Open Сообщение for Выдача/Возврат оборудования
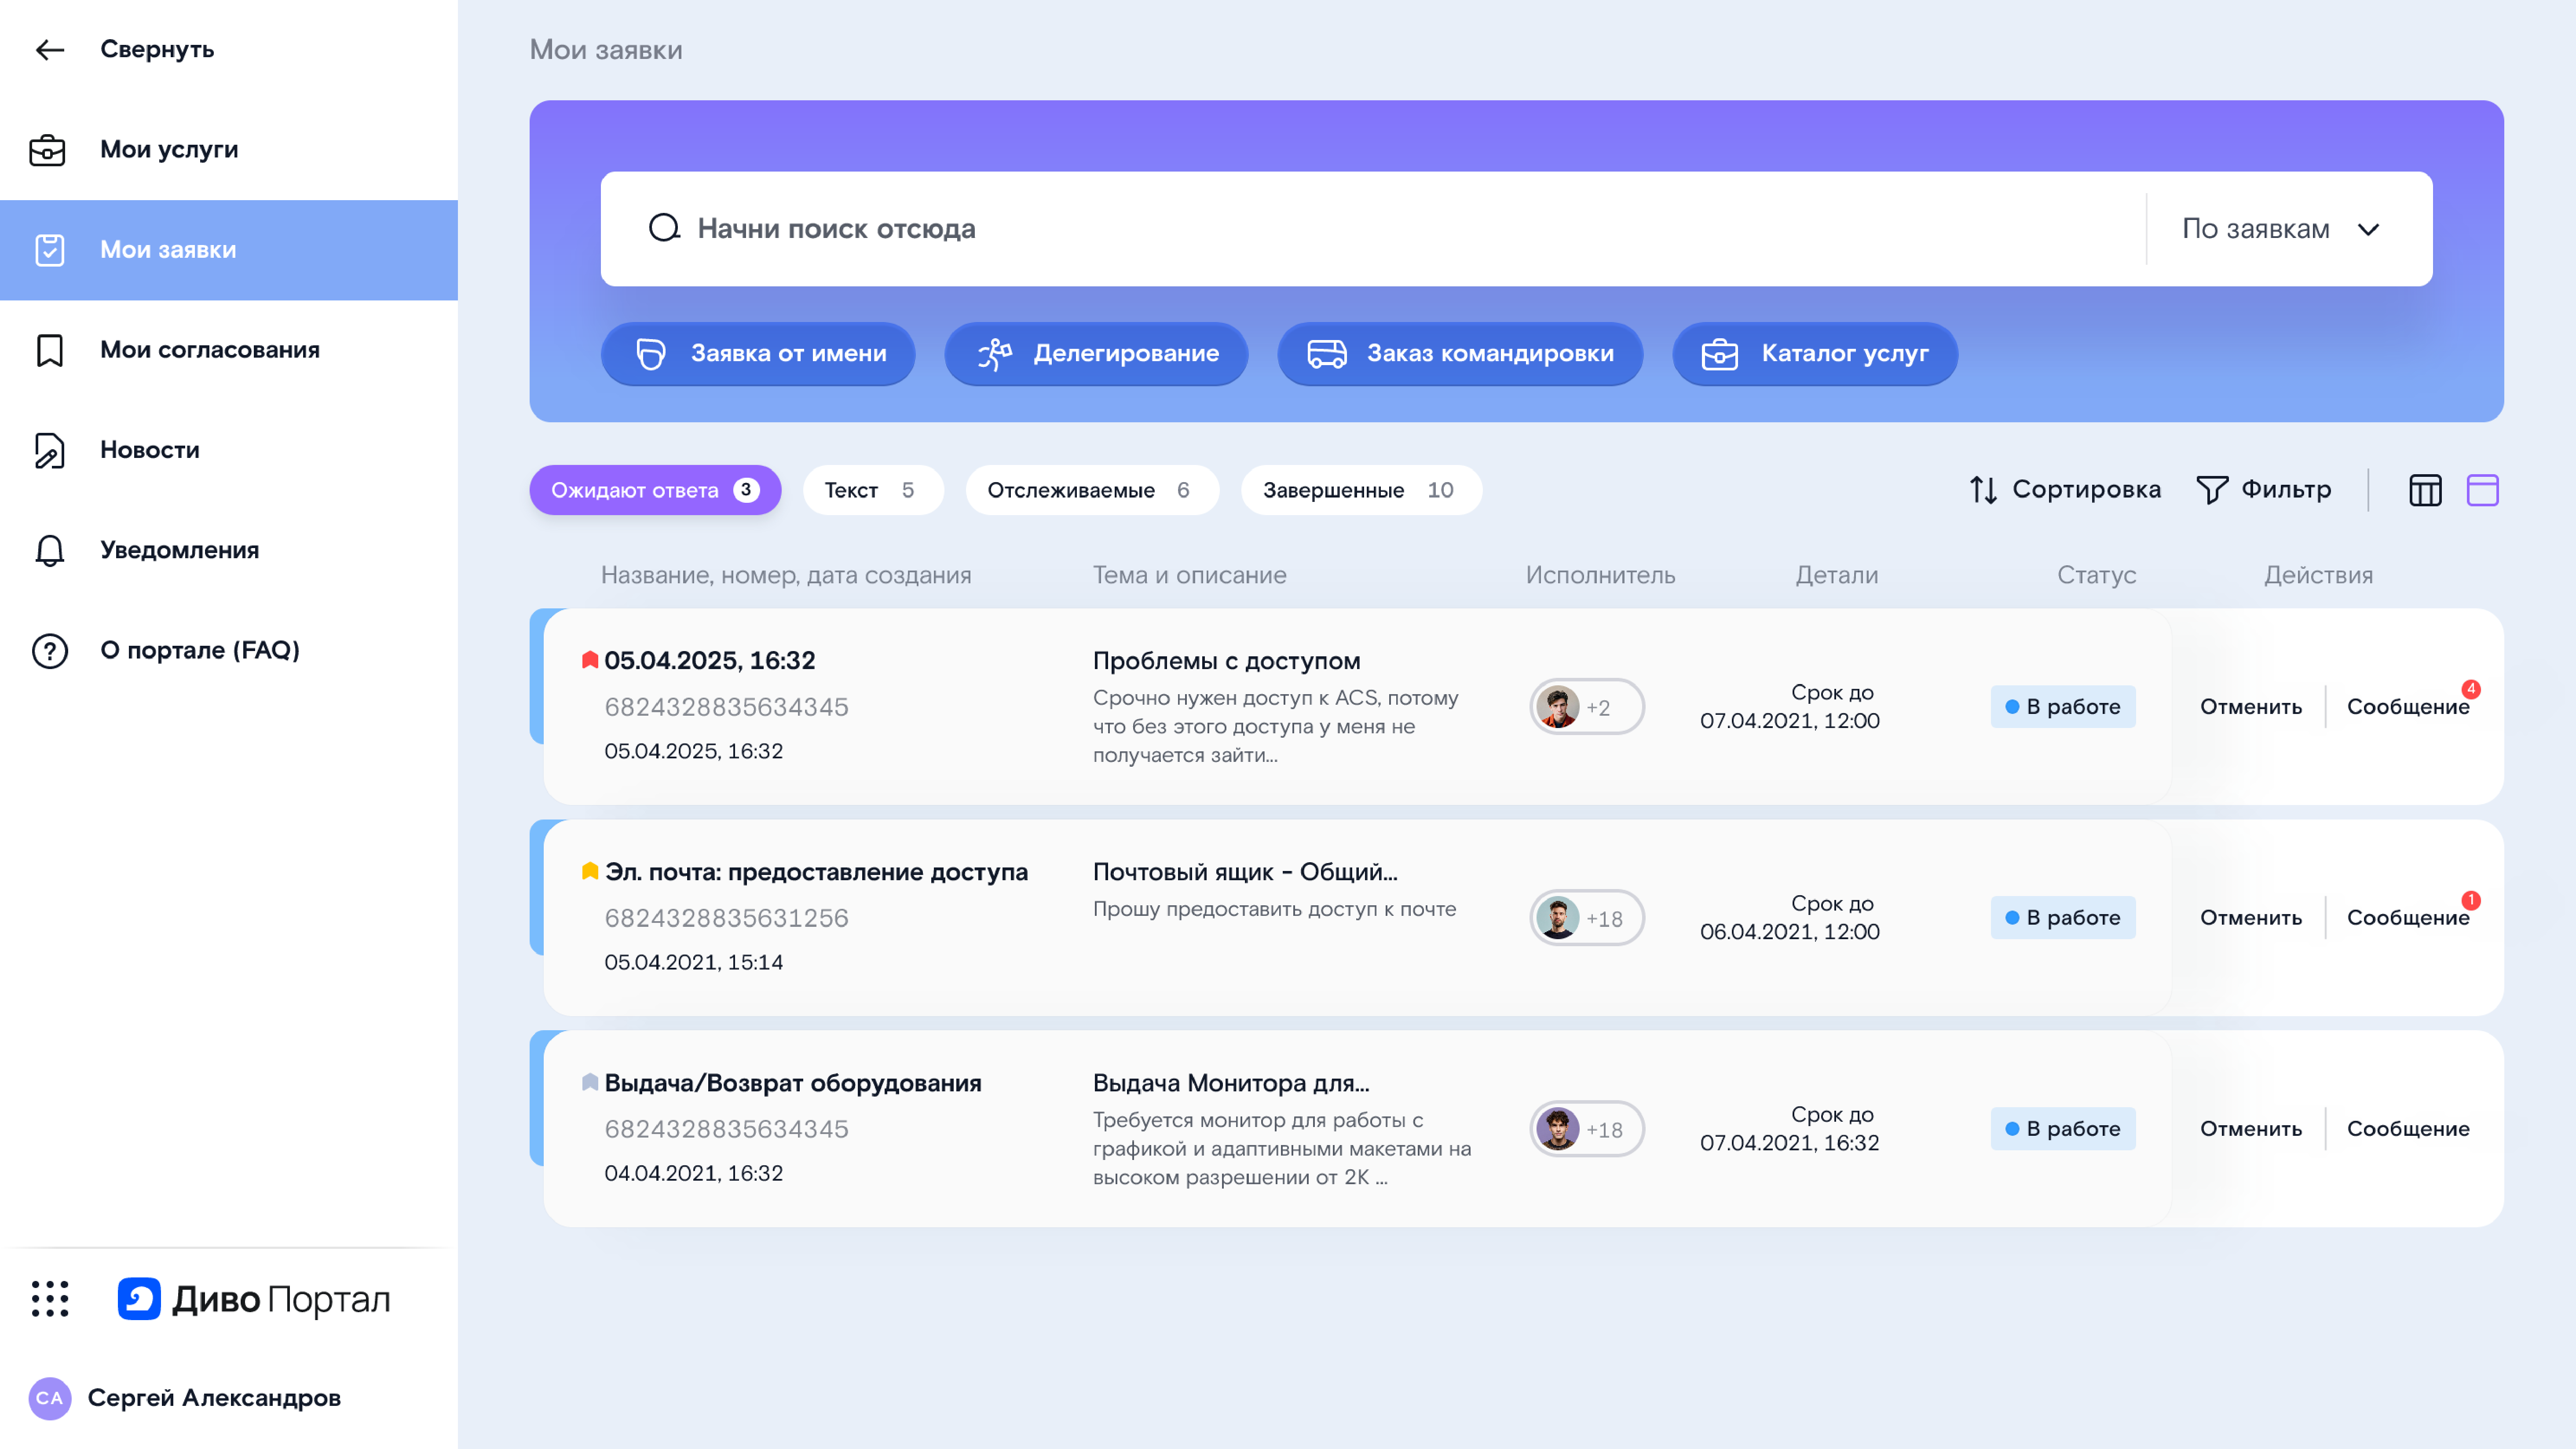Image resolution: width=2576 pixels, height=1449 pixels. 2408,1129
